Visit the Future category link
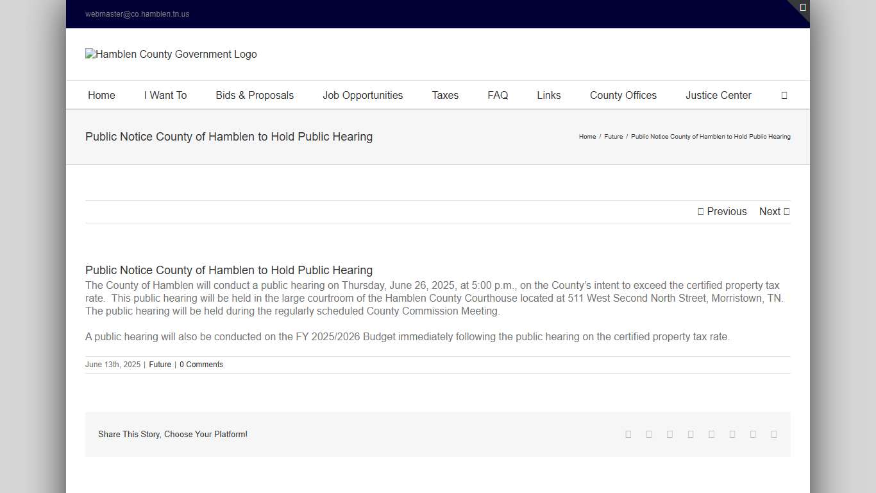 coord(160,364)
